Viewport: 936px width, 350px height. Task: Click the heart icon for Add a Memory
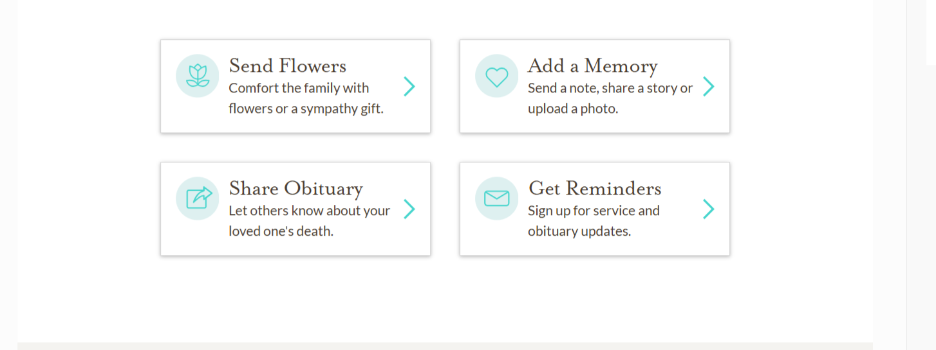tap(496, 76)
